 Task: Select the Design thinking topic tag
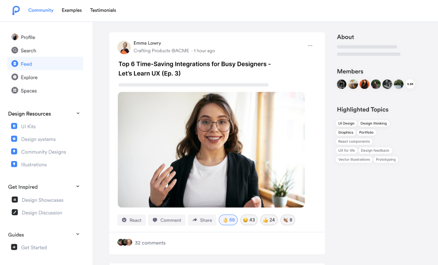[x=374, y=123]
